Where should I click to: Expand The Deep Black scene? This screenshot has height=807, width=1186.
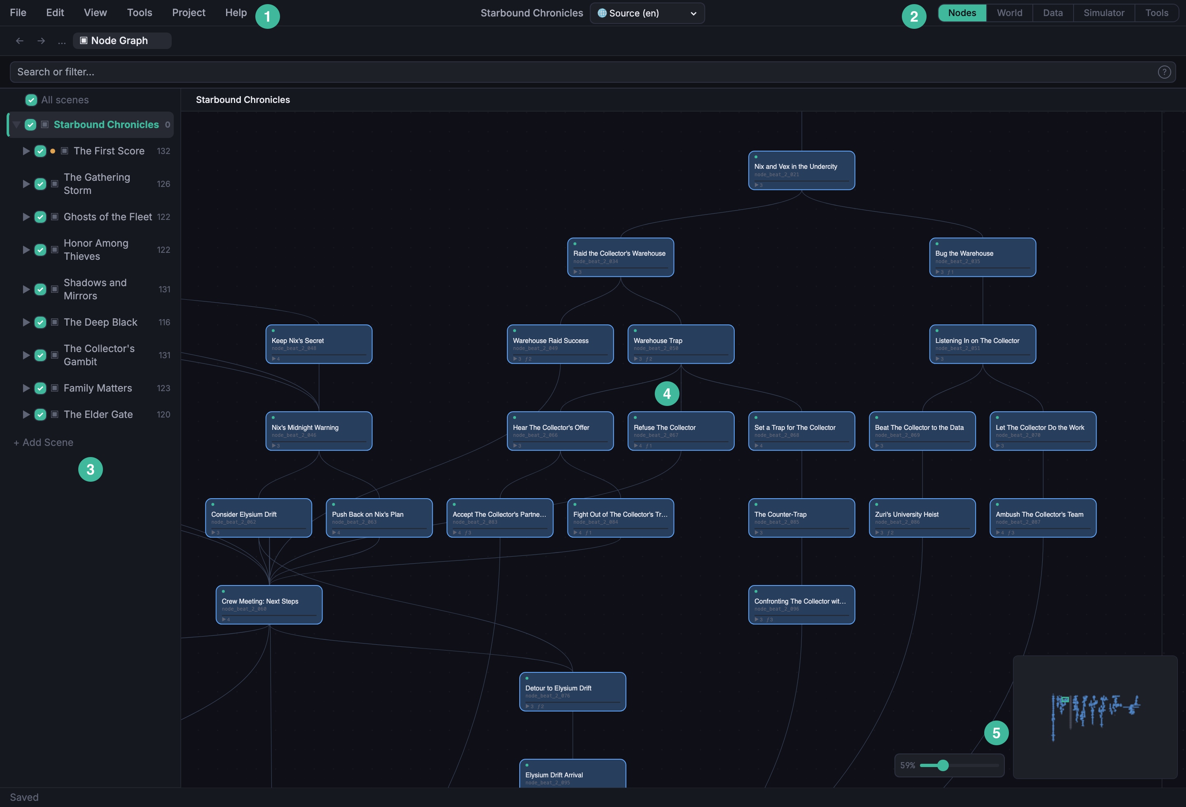(x=26, y=322)
